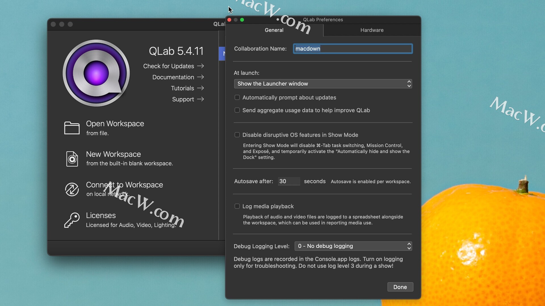
Task: Click the Done button in Preferences
Action: click(400, 287)
